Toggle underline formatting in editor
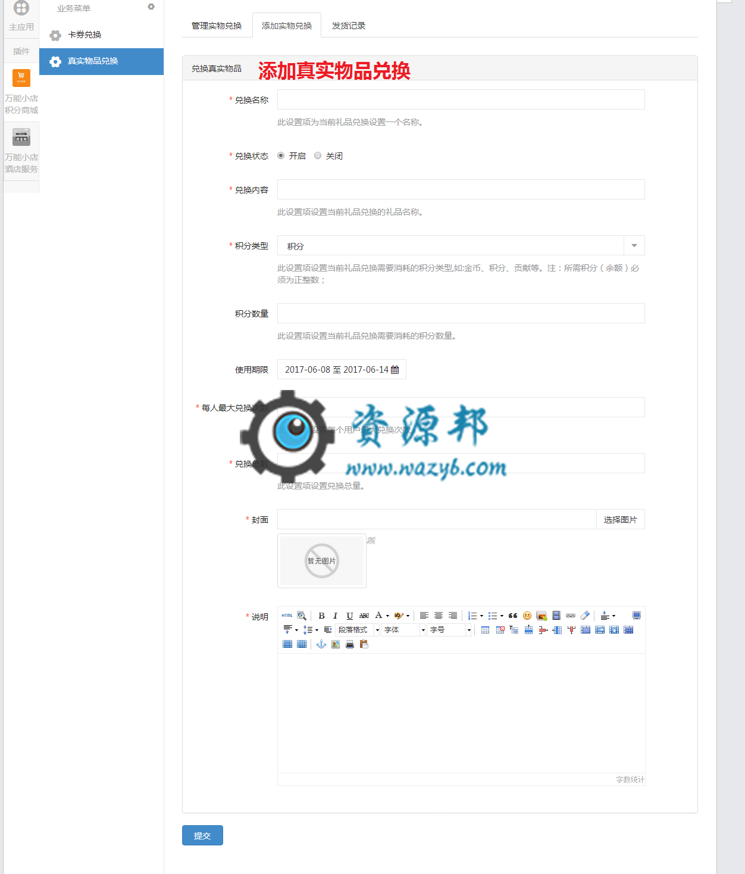 (x=350, y=616)
